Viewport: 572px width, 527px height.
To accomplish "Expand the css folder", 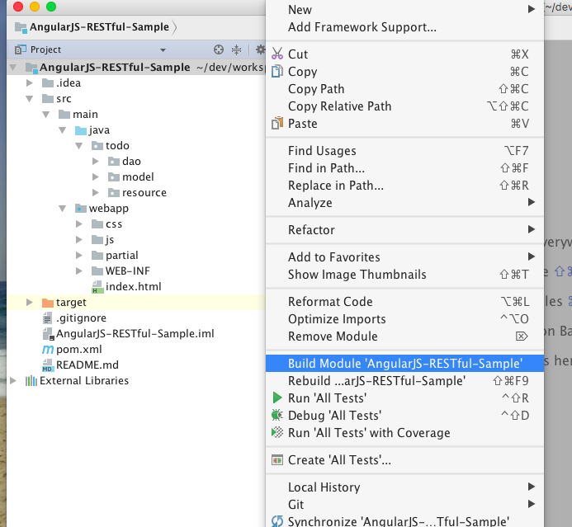I will (x=78, y=224).
